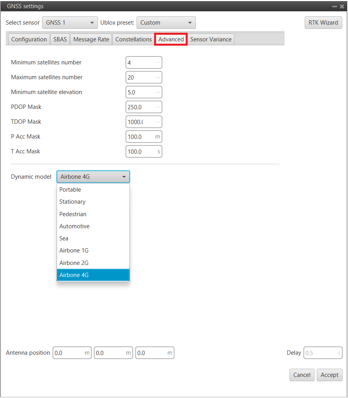Select Stationary from the model list
Screen dimensions: 348x398
[x=72, y=202]
